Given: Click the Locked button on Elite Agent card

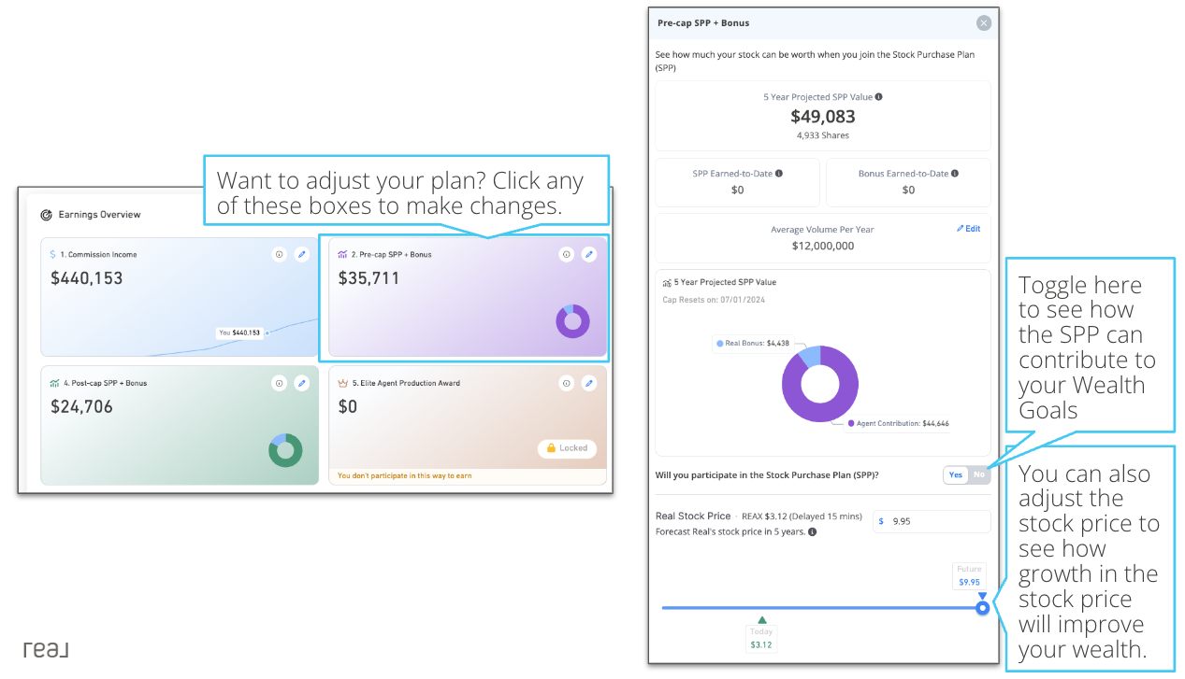Looking at the screenshot, I should point(567,448).
